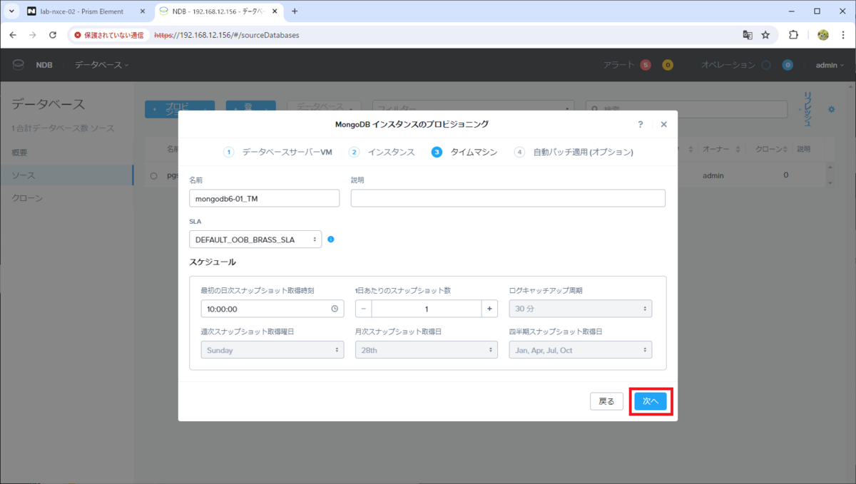Bookmark this page with star icon
The width and height of the screenshot is (856, 484).
765,34
